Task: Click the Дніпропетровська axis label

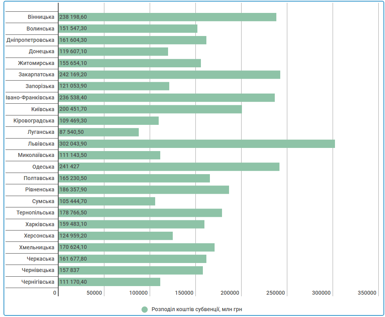Action: pos(30,40)
